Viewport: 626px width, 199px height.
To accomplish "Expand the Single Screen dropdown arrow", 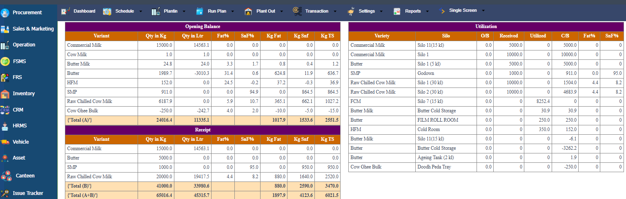I will click(483, 11).
